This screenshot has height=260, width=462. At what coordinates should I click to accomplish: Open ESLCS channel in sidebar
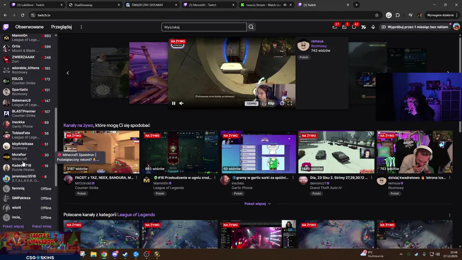pyautogui.click(x=28, y=81)
